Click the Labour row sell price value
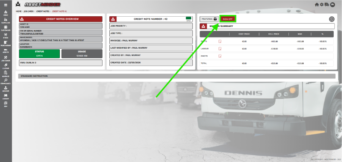This screenshot has height=162, width=342. coord(274,49)
